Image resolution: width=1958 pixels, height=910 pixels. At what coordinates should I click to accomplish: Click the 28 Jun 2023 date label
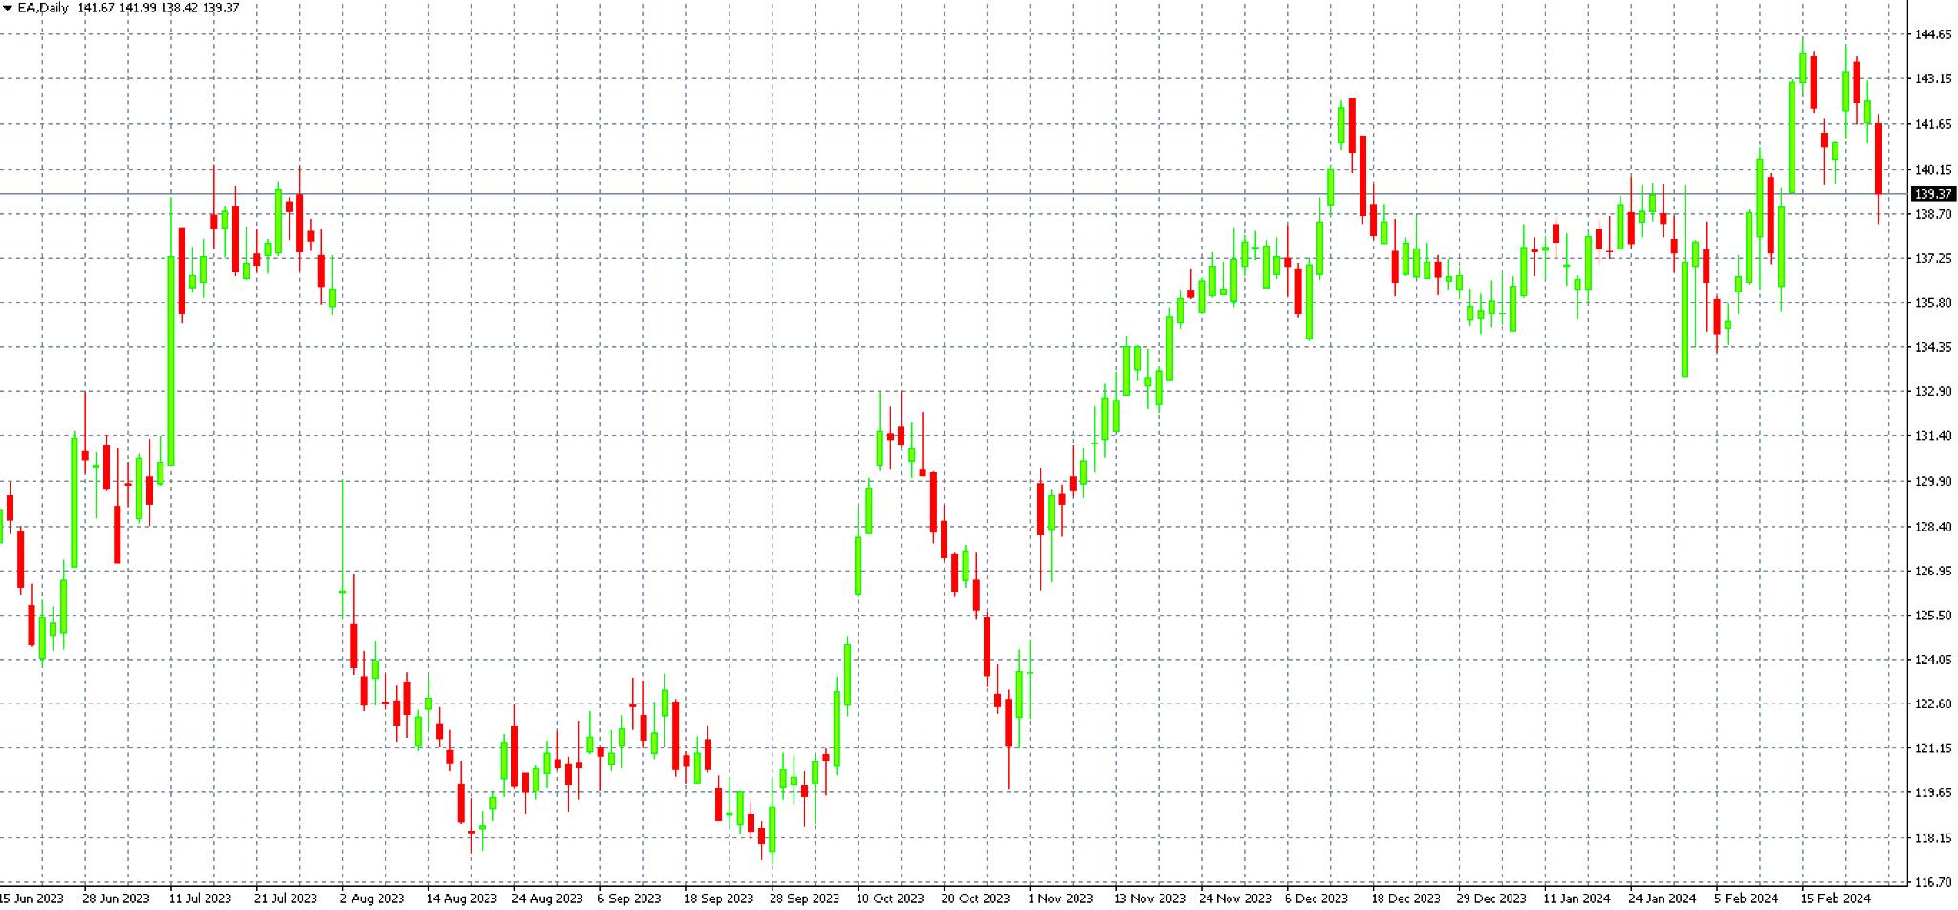[x=116, y=899]
